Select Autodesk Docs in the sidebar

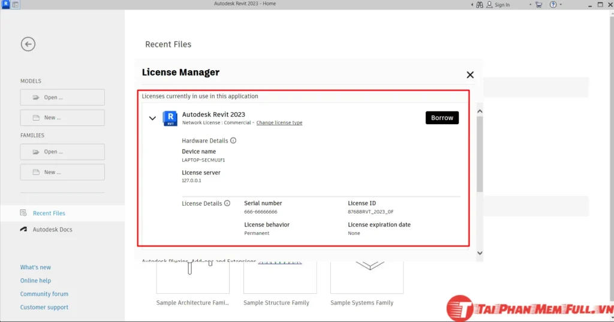[52, 230]
